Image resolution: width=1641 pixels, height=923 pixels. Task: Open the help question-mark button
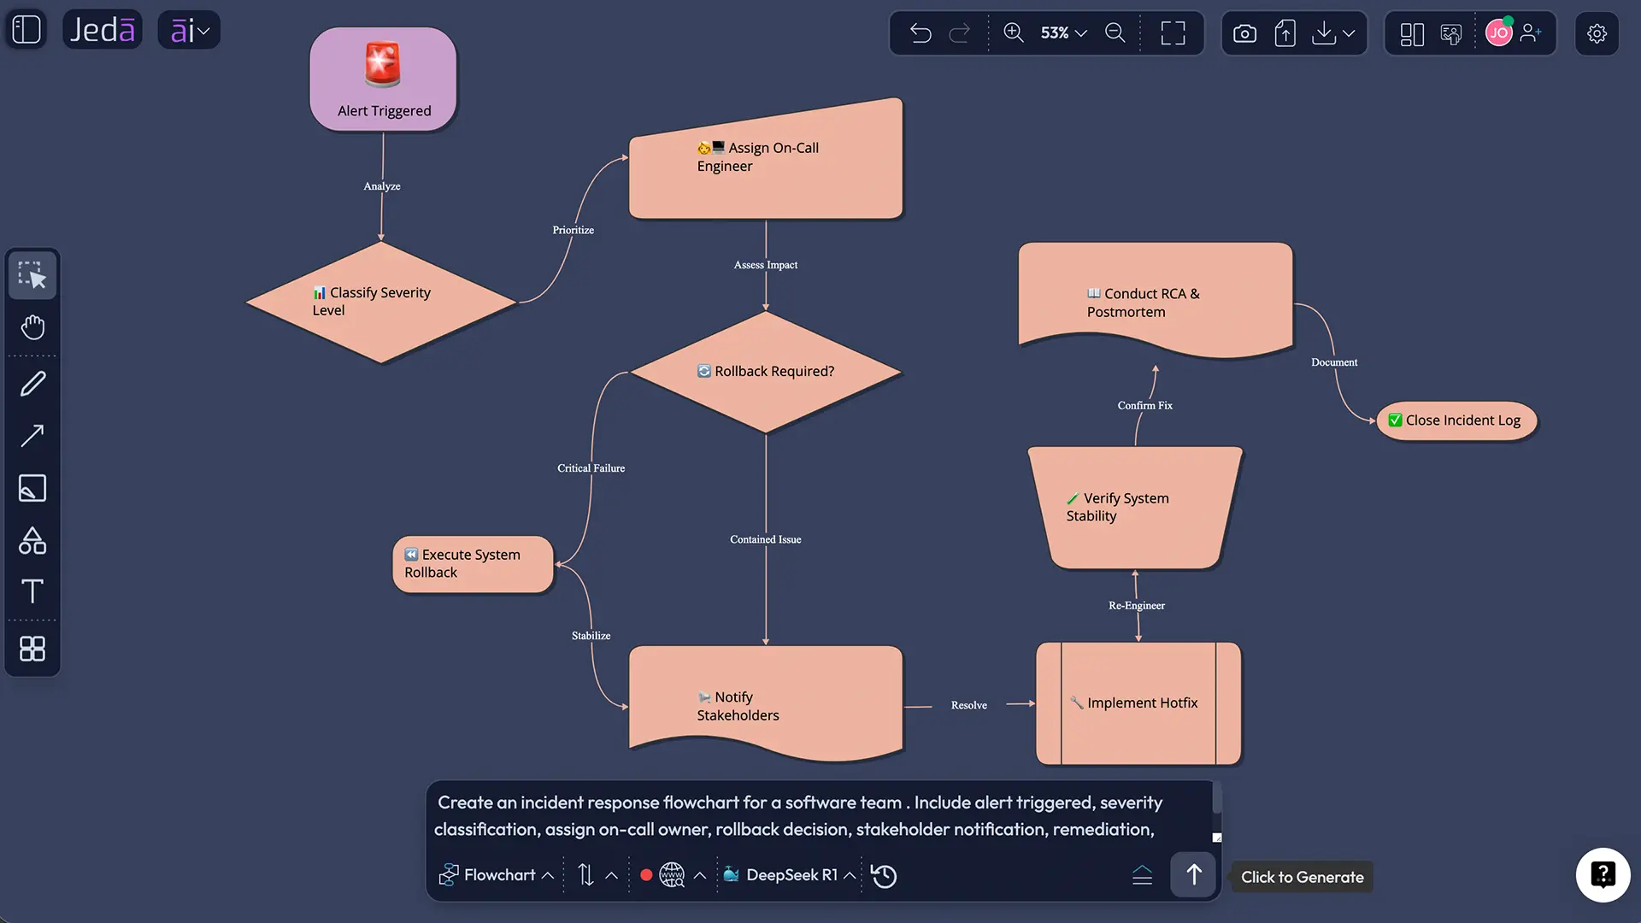(1603, 874)
